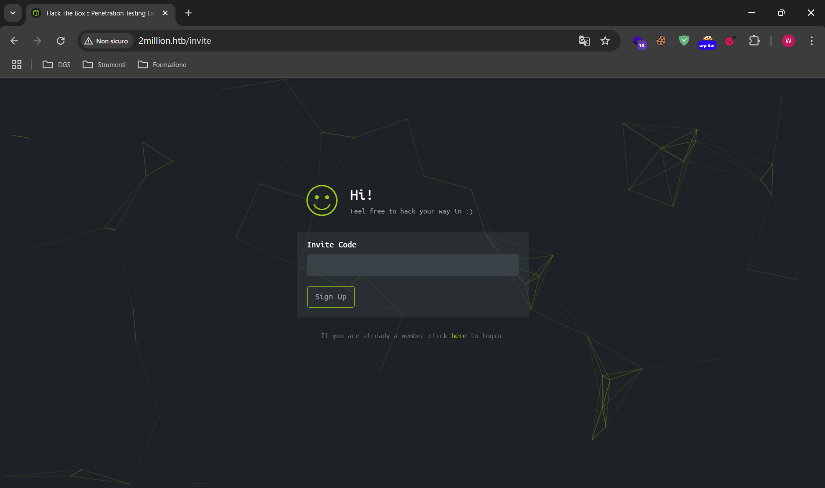Screen dimensions: 825x488
Task: Follow the 'here' login link
Action: (x=459, y=336)
